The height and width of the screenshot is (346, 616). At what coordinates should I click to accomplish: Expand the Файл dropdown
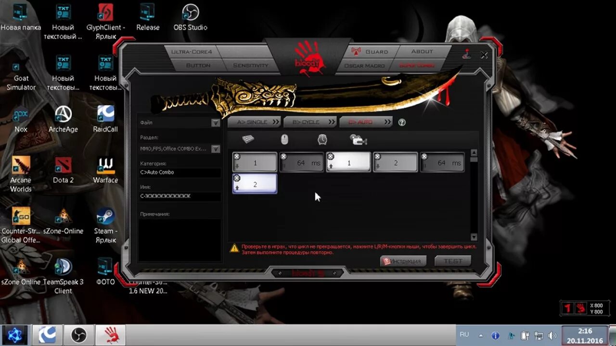216,123
